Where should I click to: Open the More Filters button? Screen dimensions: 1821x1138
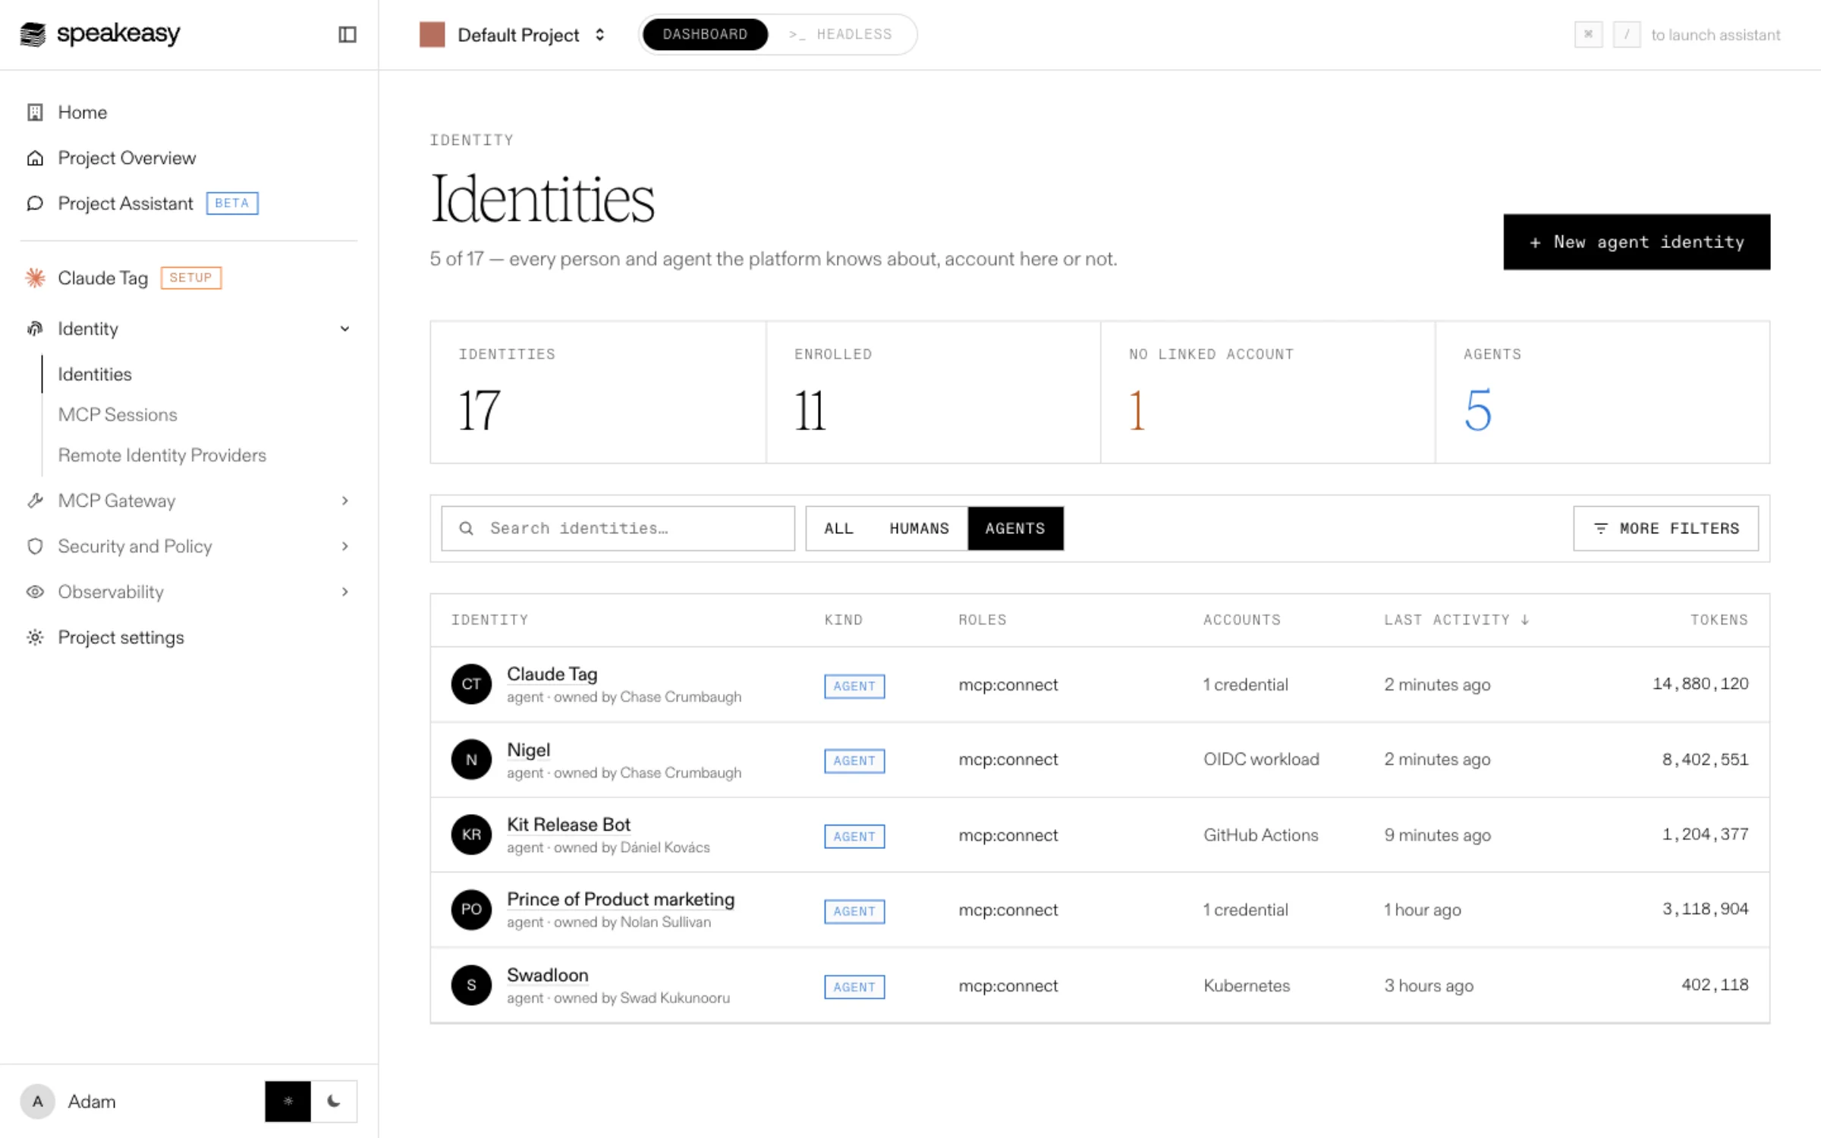1665,529
